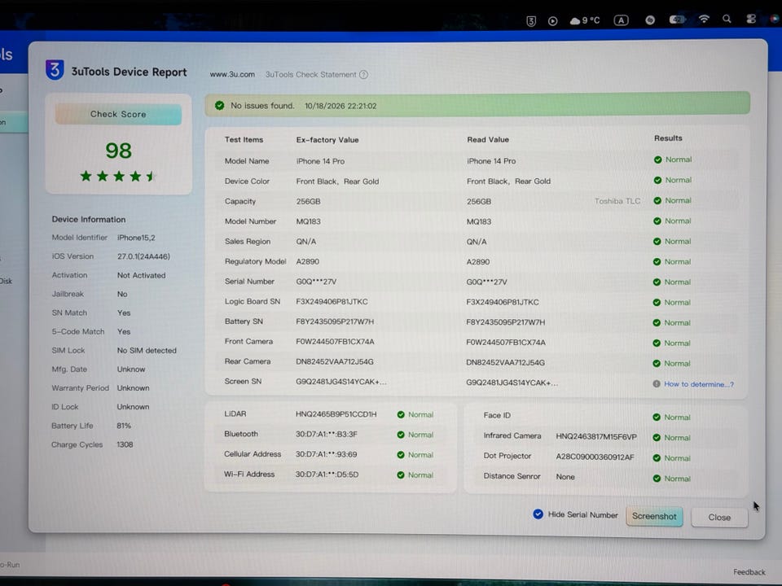Click the Read Value for Rear Camera
This screenshot has width=782, height=586.
click(505, 362)
